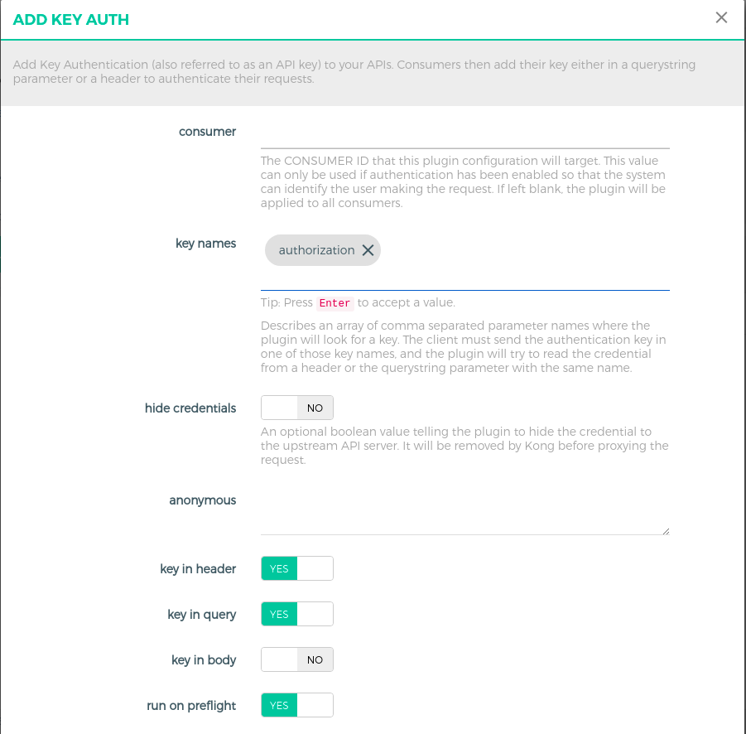Grab the anonymous text area resize handle

(665, 531)
